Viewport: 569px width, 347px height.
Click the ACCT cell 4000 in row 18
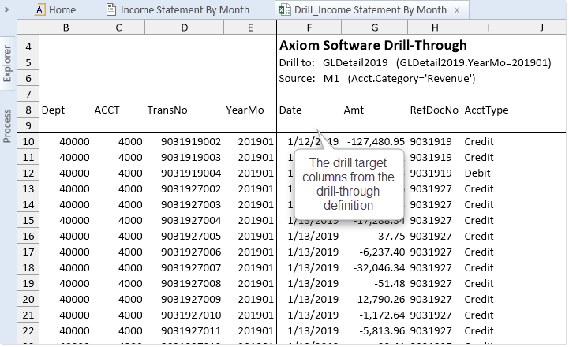point(130,268)
